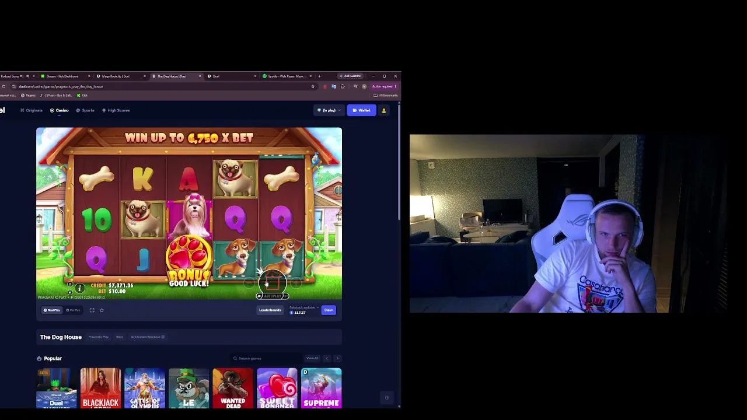This screenshot has height=420, width=747.
Task: Click the browser address bar
Action: tap(163, 86)
